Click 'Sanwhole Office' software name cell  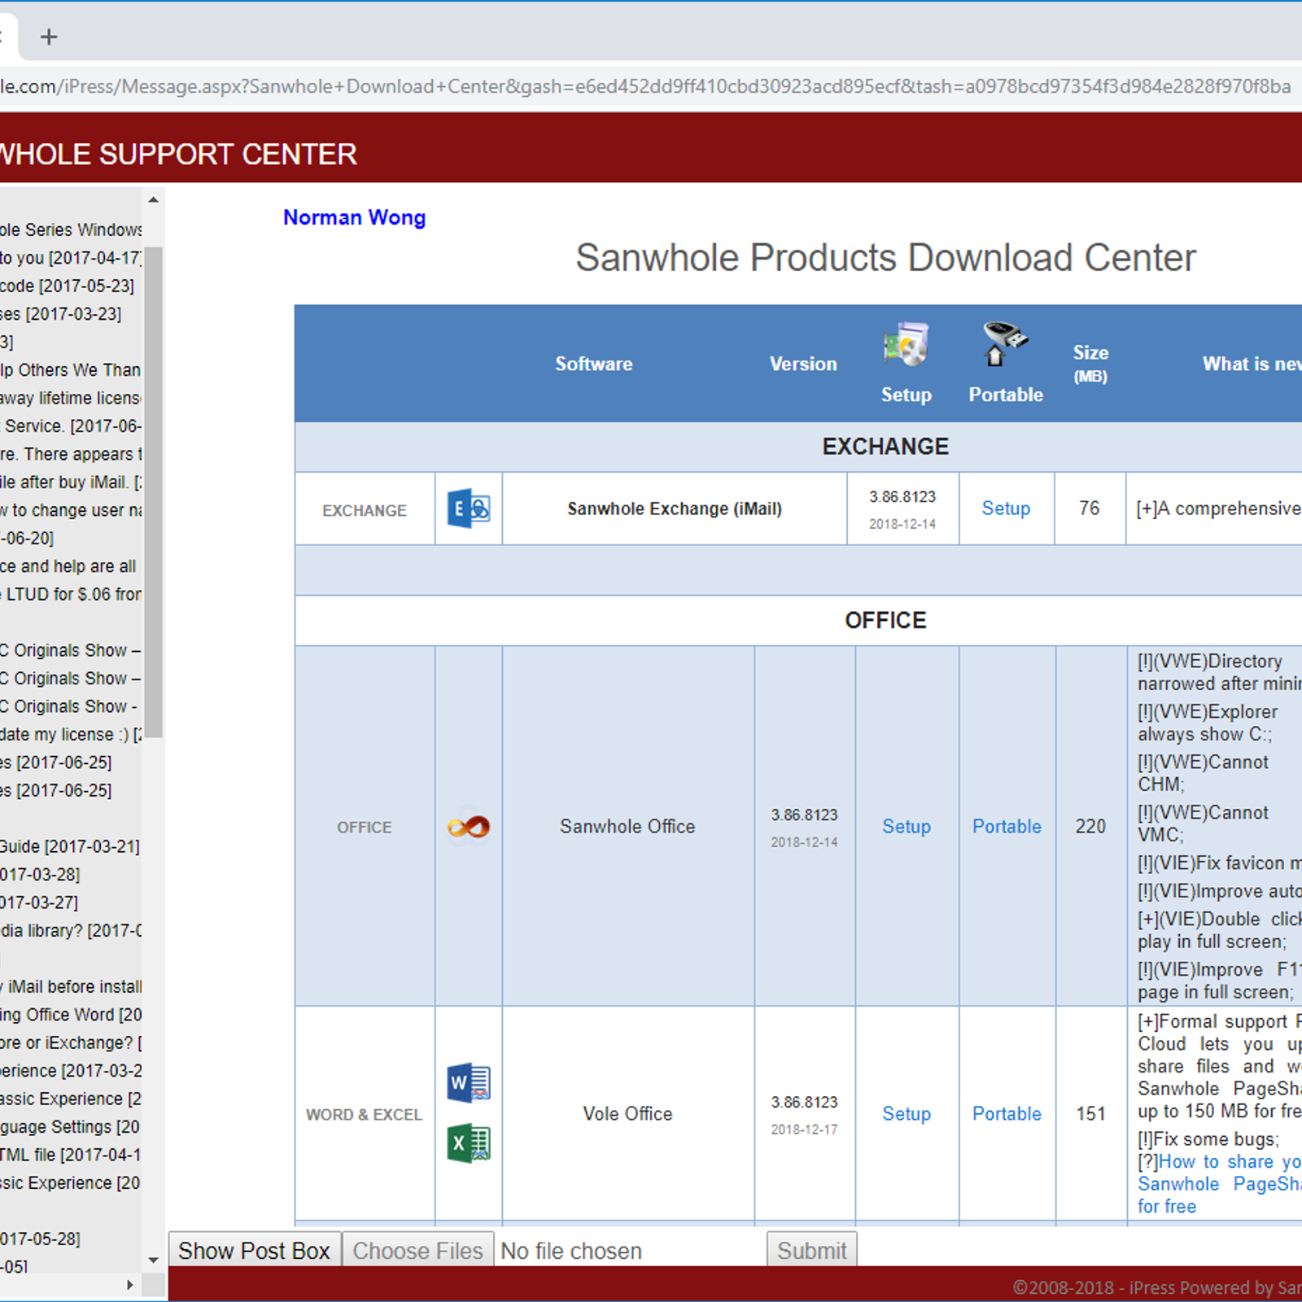coord(627,827)
